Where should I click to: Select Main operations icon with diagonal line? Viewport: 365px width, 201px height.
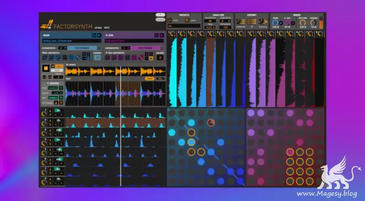(78, 57)
